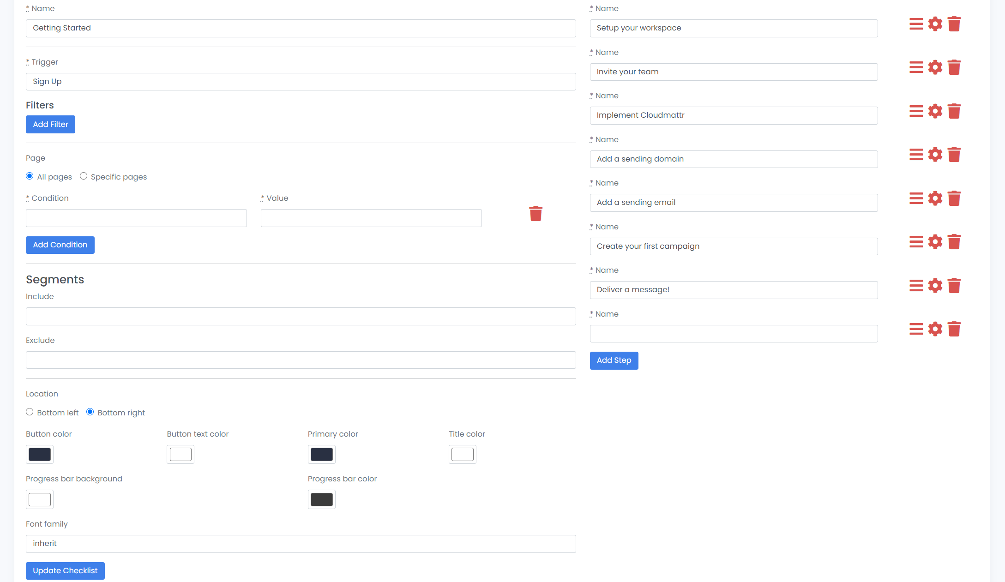Image resolution: width=1005 pixels, height=582 pixels.
Task: Click the Add Filter button
Action: [x=50, y=124]
